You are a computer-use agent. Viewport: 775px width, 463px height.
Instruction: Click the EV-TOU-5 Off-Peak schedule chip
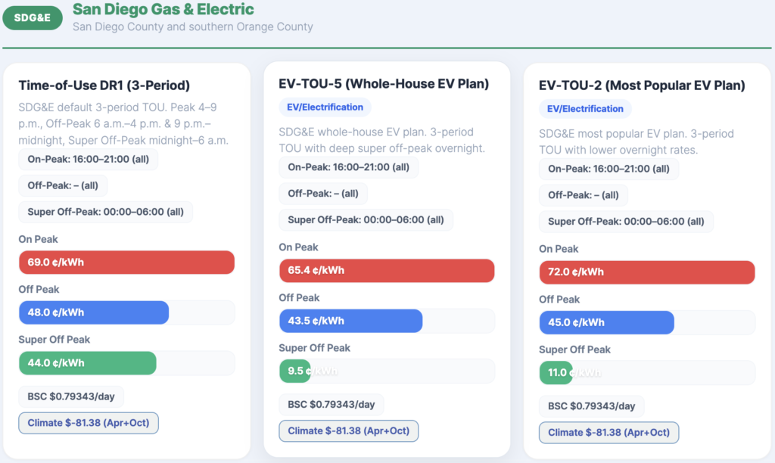(x=323, y=194)
